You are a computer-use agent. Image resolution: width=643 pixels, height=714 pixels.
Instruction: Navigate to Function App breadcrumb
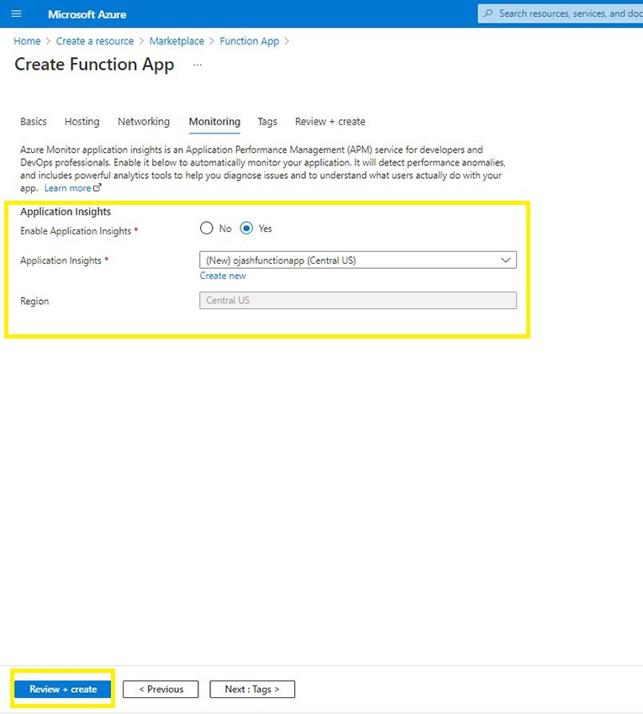(x=250, y=41)
